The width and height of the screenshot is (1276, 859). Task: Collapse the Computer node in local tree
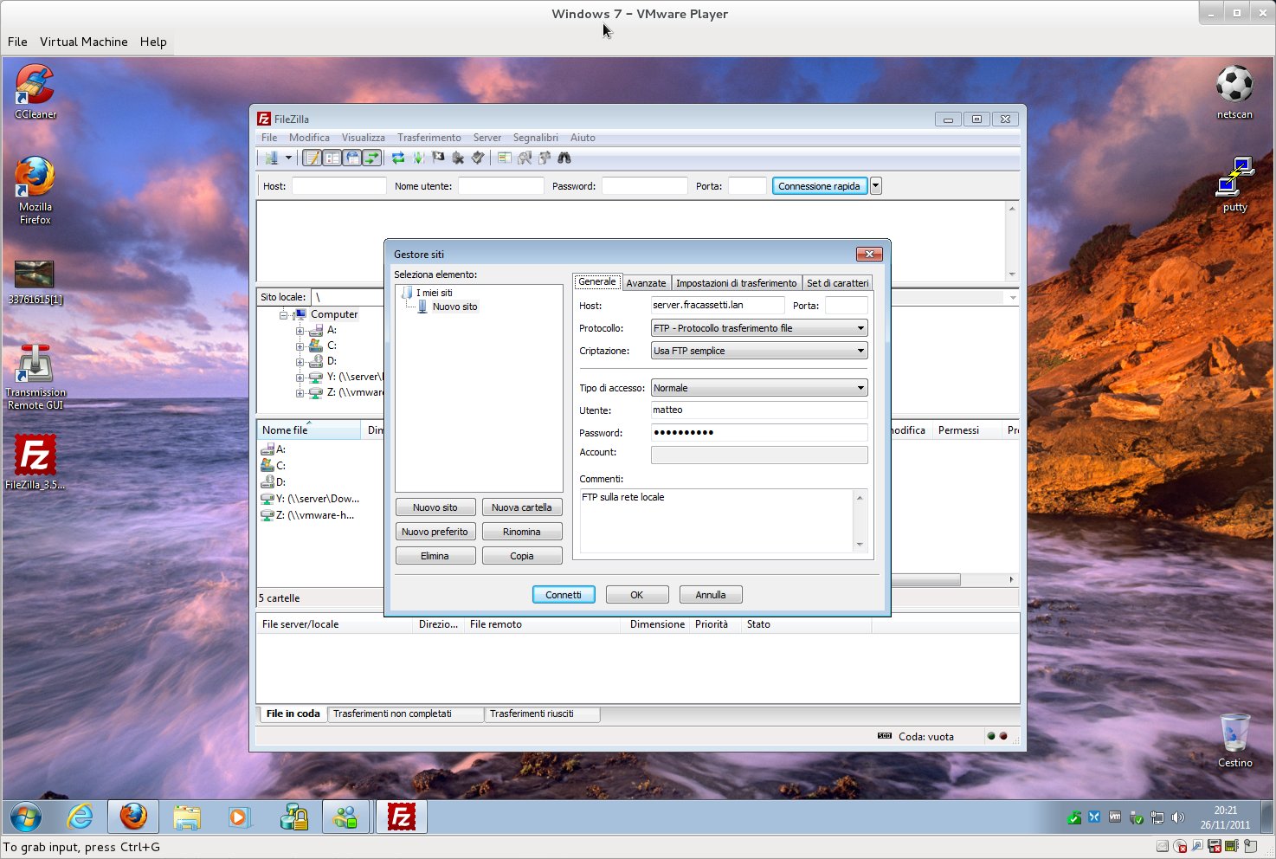point(283,315)
